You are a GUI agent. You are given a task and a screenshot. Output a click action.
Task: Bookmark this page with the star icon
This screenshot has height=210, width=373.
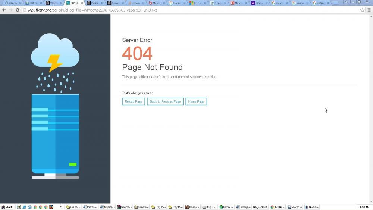point(362,10)
